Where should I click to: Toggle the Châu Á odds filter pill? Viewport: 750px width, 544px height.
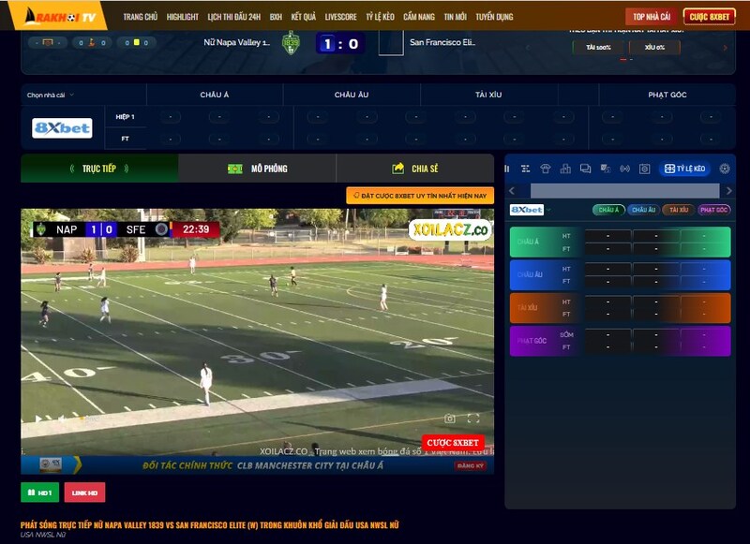608,210
